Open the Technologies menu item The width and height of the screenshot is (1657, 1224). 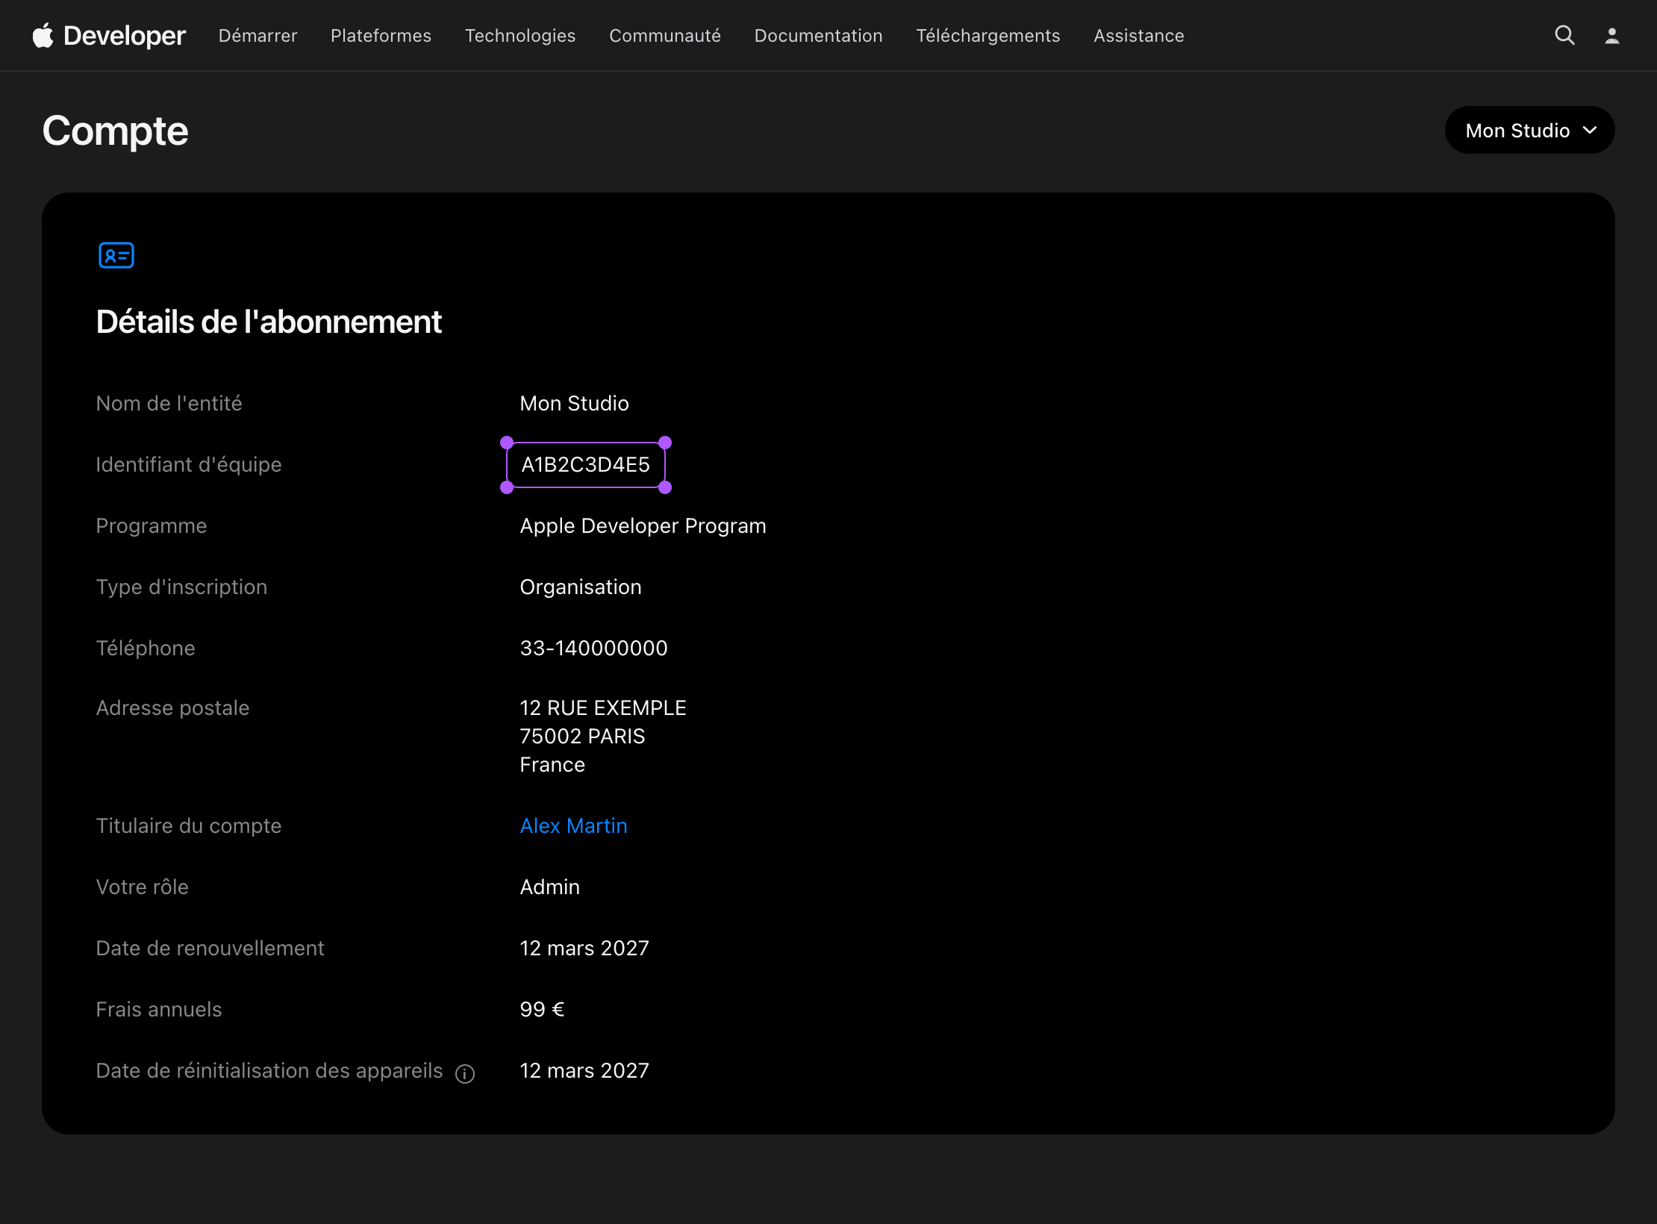click(x=520, y=36)
